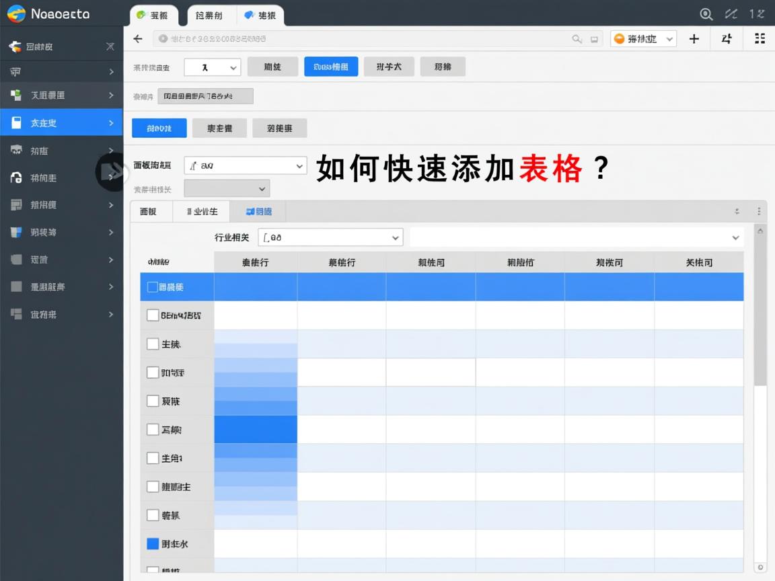The width and height of the screenshot is (775, 581).
Task: Select the middle browser tab at the top
Action: [x=209, y=14]
